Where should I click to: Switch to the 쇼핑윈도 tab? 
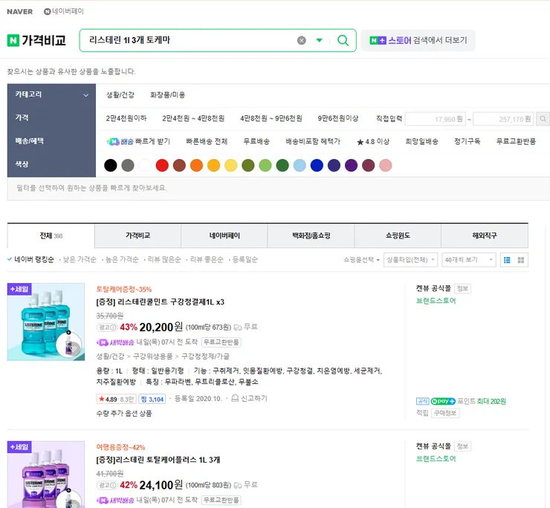tap(398, 235)
